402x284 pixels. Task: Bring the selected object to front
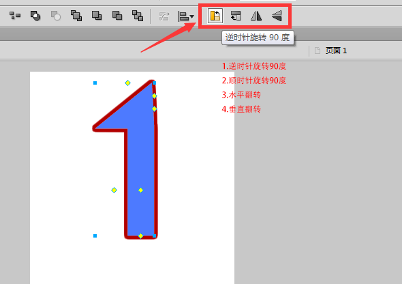[x=76, y=16]
